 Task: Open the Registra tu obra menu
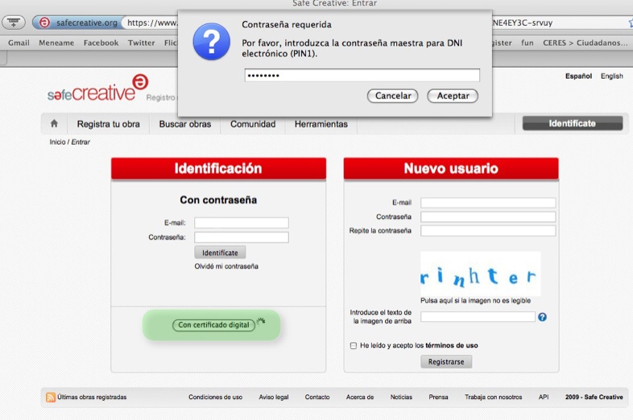(108, 124)
